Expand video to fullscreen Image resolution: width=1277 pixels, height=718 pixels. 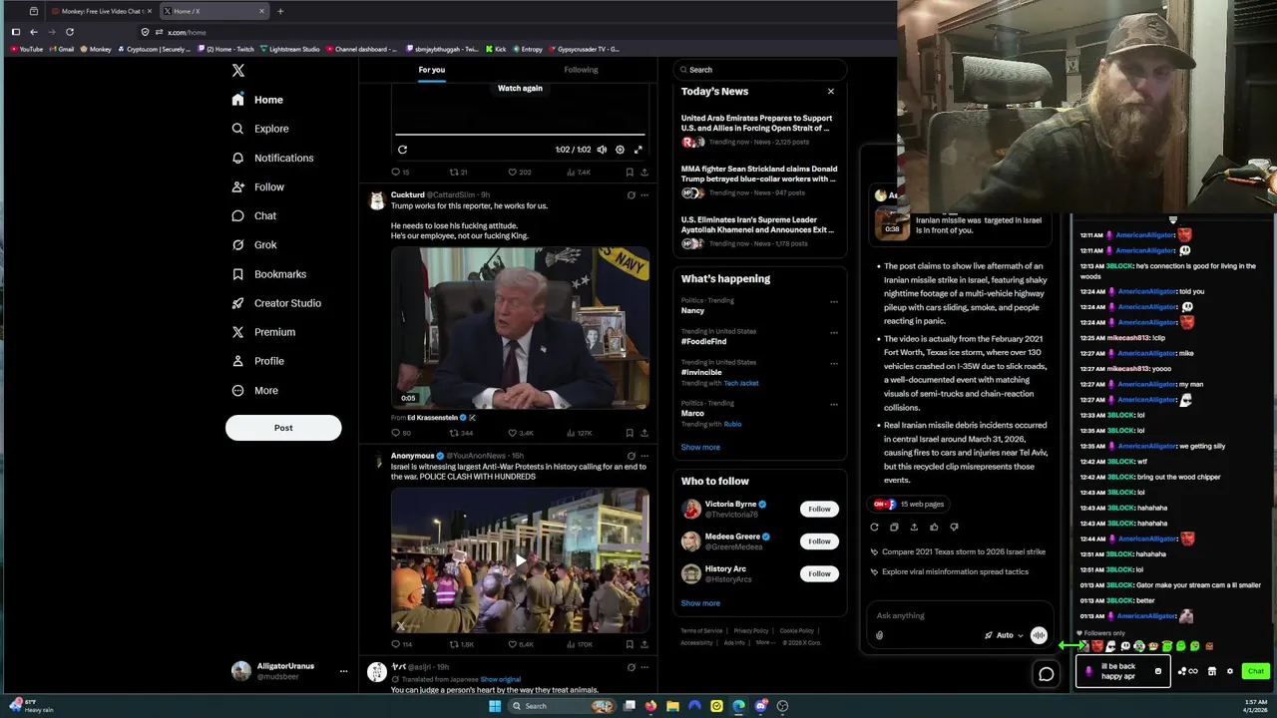click(x=638, y=150)
